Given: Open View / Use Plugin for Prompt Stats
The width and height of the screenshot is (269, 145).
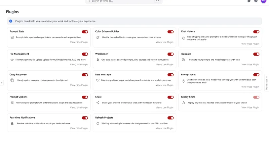Looking at the screenshot, I should point(79,42).
